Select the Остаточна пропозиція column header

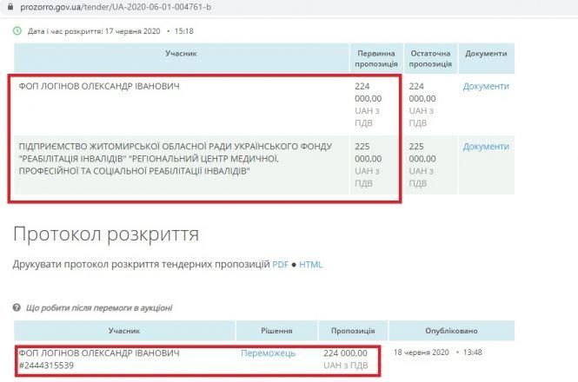coord(430,58)
